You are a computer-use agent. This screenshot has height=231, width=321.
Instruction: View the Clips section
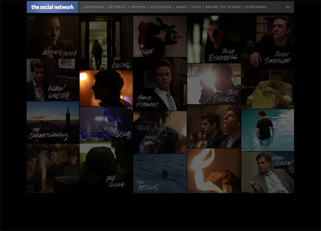coord(196,7)
